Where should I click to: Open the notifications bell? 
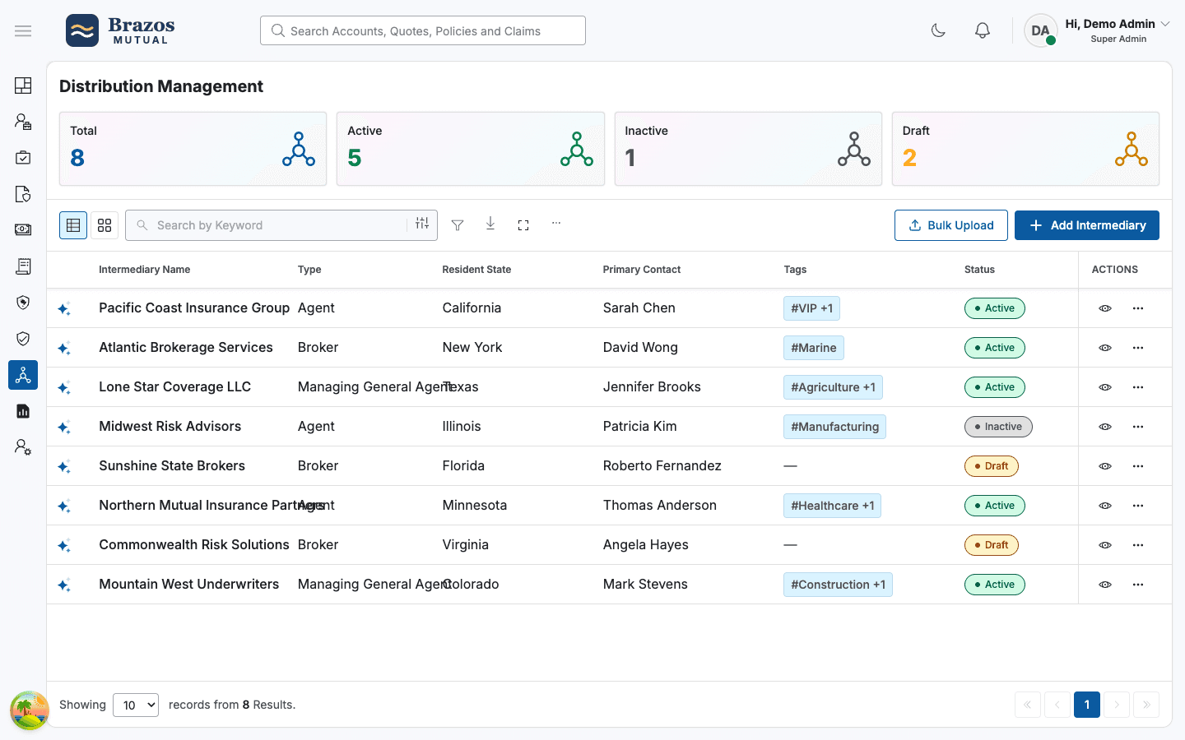(983, 30)
